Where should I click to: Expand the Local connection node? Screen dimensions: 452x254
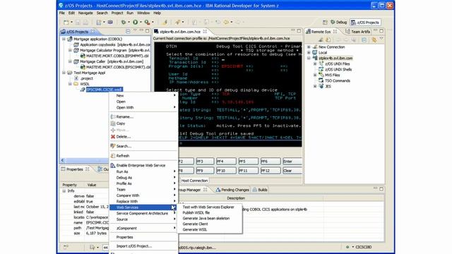coord(309,52)
